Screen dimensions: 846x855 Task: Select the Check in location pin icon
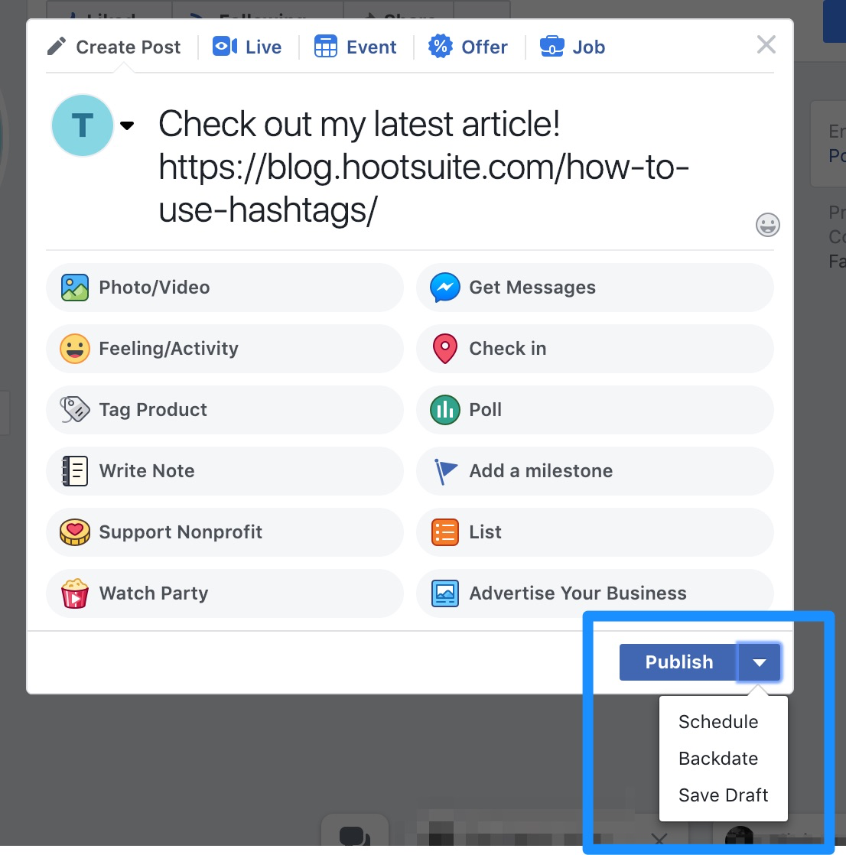click(445, 349)
